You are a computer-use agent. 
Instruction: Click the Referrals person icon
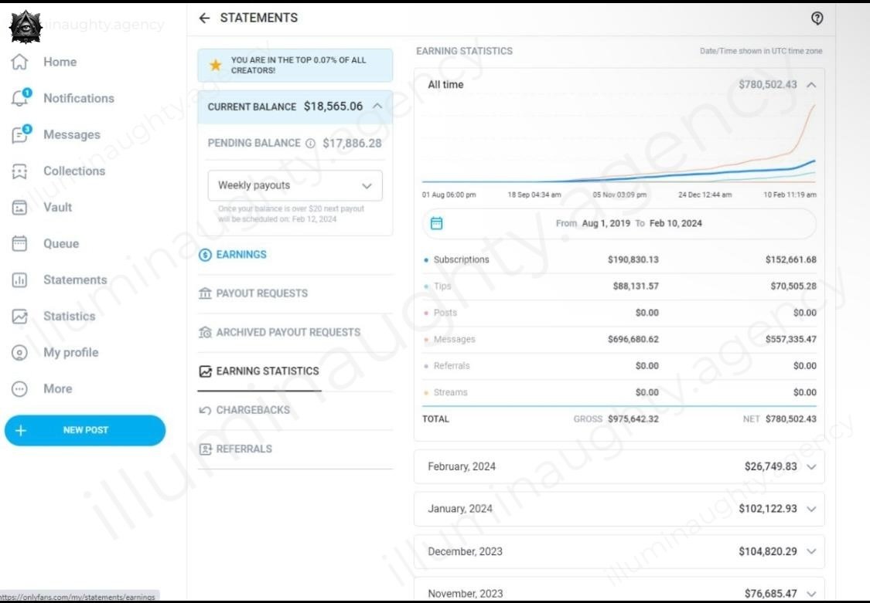[x=205, y=449]
